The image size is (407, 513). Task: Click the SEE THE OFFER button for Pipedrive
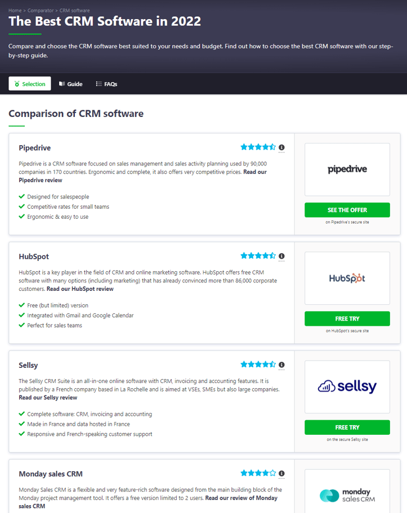tap(347, 210)
